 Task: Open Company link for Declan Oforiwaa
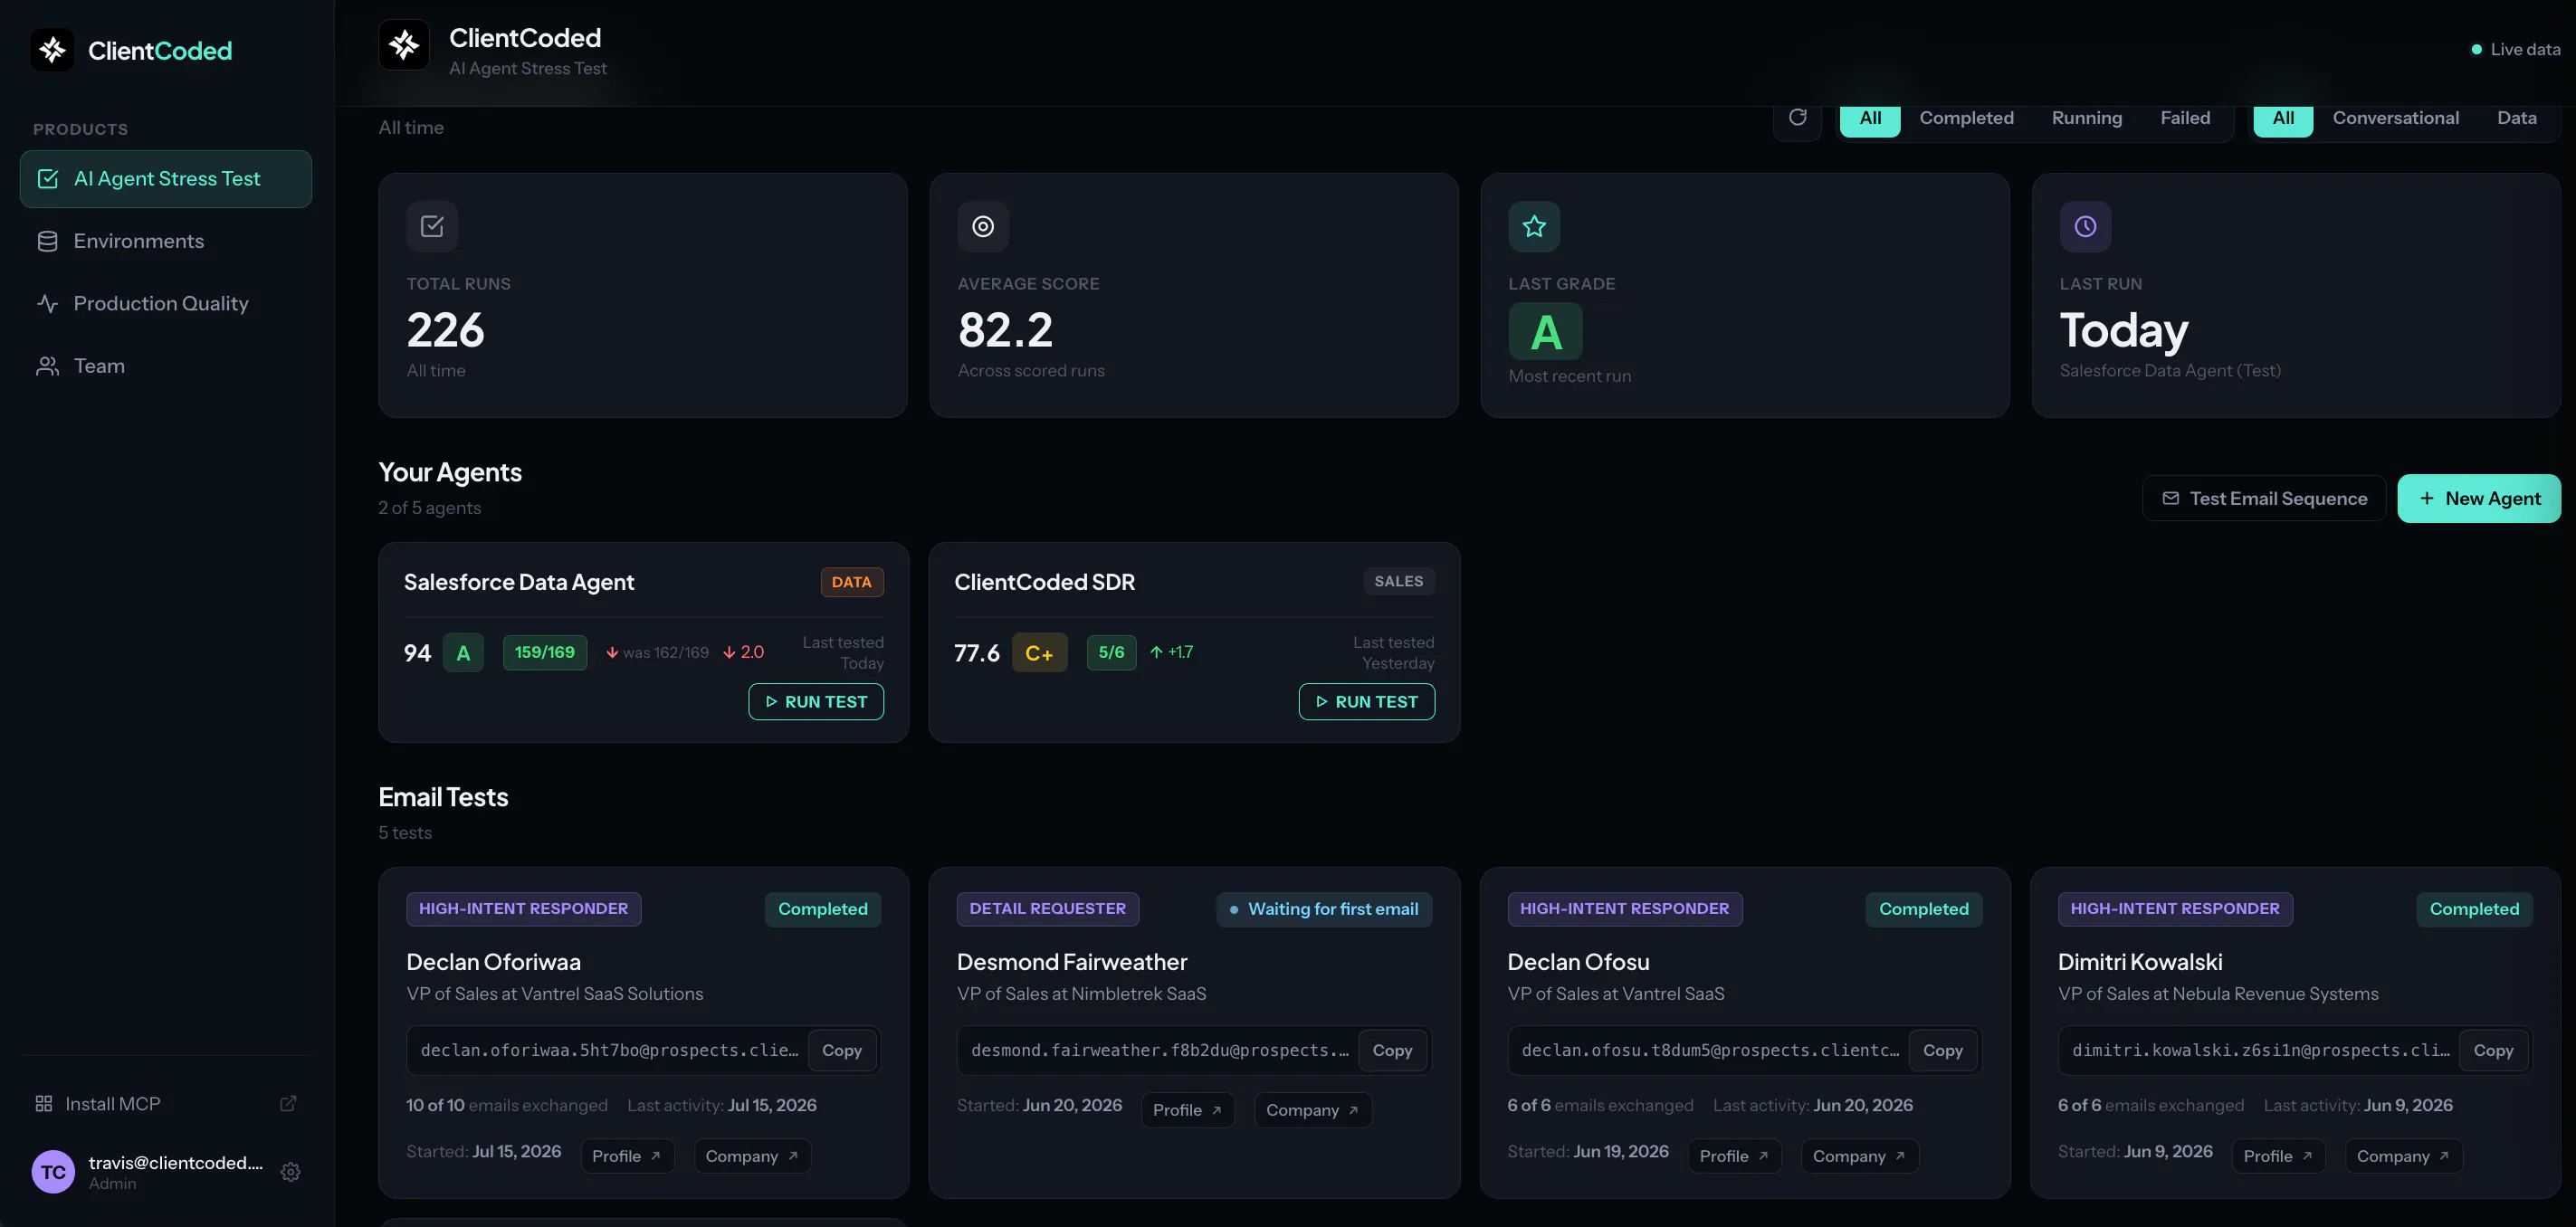(x=752, y=1156)
